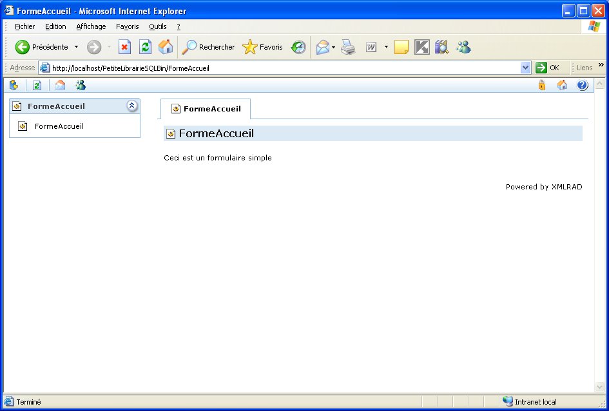Click the OK go button
609x411 pixels.
click(547, 68)
